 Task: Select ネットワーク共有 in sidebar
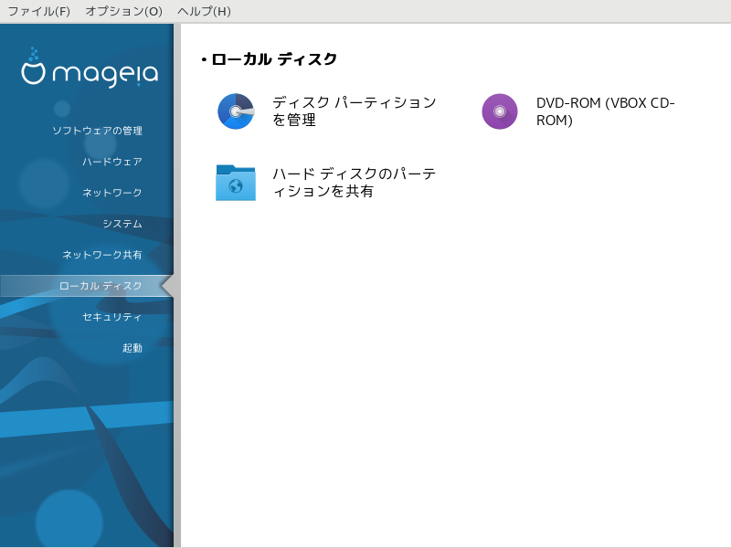point(102,255)
